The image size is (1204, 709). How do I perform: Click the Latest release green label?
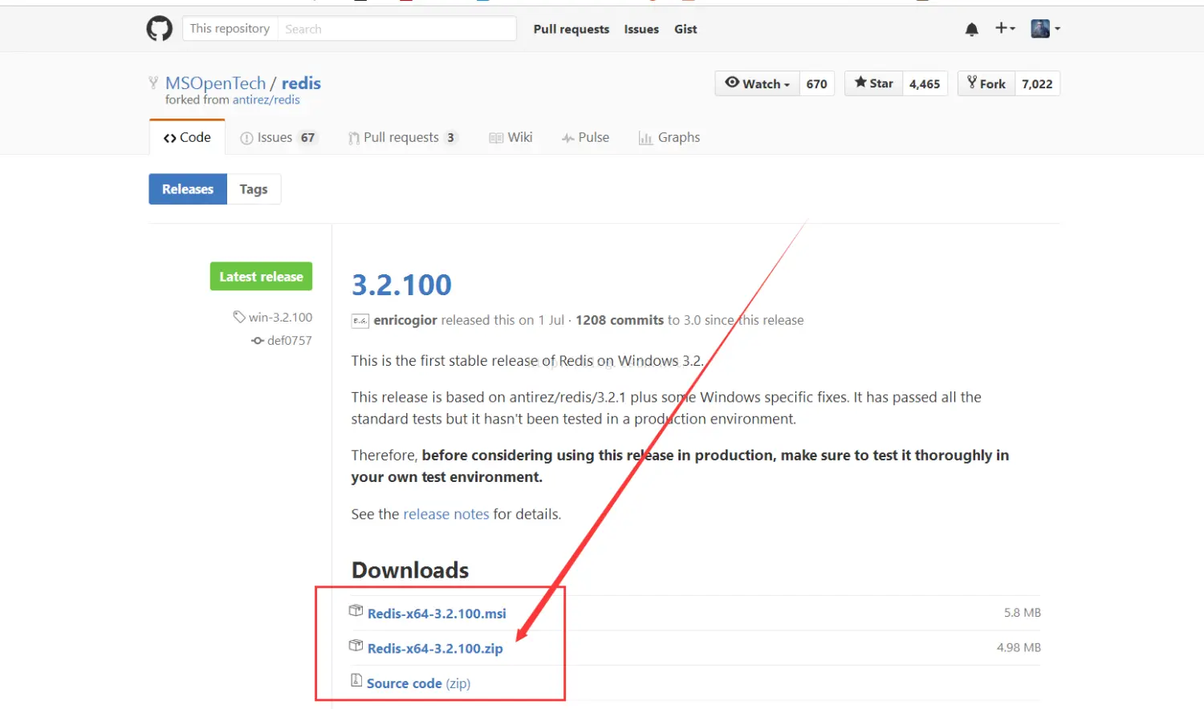click(261, 277)
